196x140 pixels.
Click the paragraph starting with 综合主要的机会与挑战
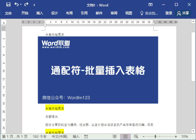(x=99, y=125)
